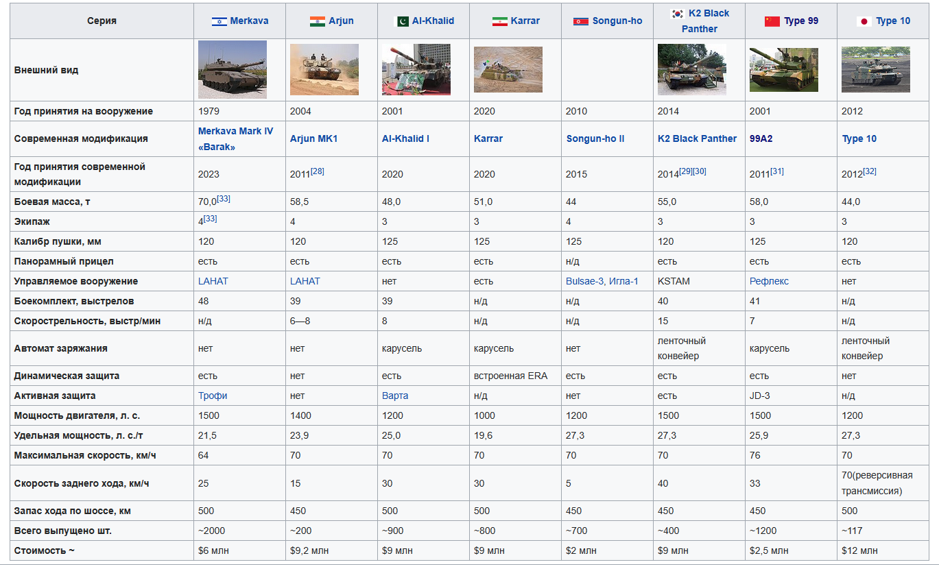Jump to footnote [31] in Type 99 column
939x571 pixels.
pos(777,171)
